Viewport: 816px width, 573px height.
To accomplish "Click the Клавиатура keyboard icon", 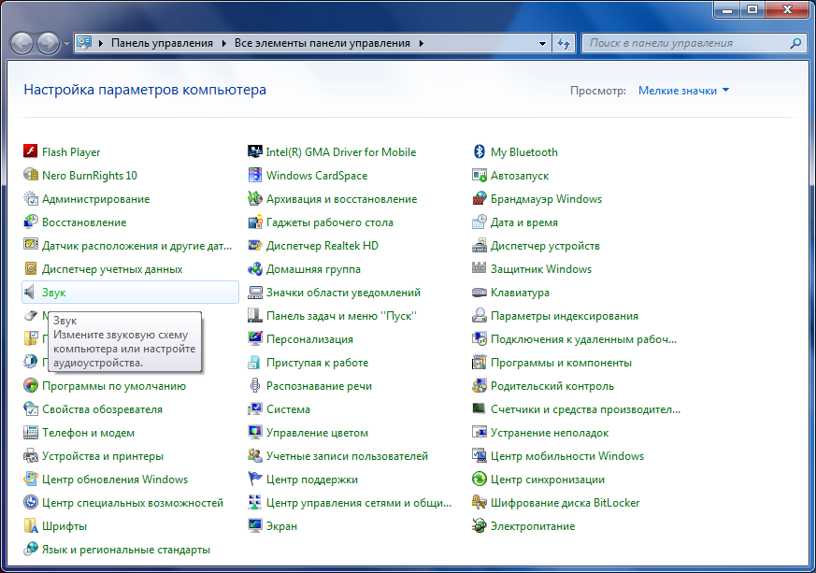I will point(480,292).
